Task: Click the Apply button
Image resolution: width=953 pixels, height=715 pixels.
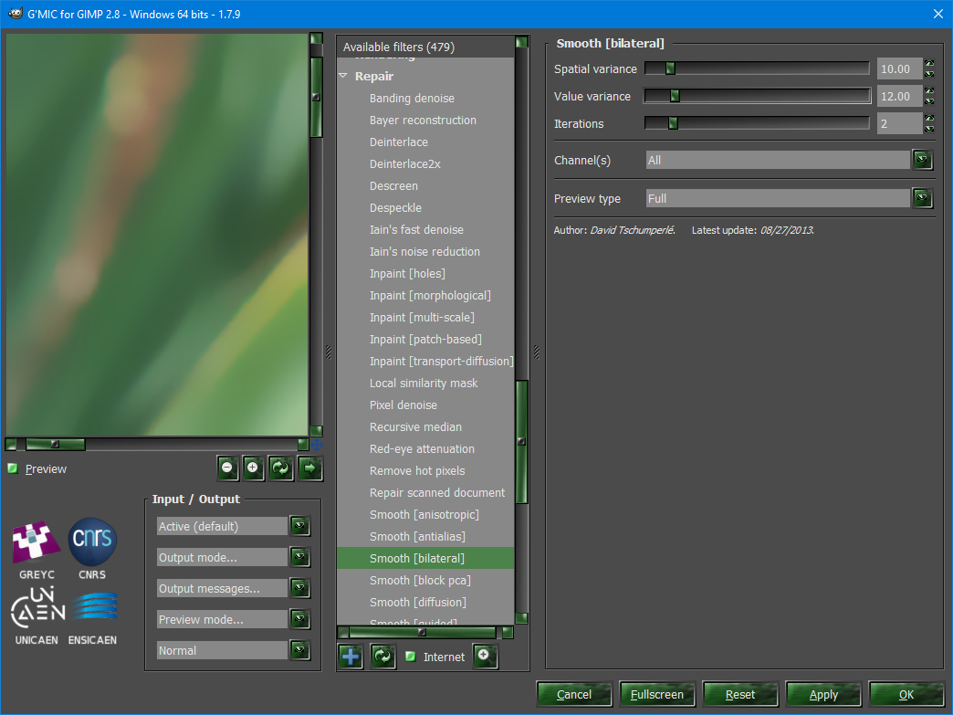Action: point(823,694)
